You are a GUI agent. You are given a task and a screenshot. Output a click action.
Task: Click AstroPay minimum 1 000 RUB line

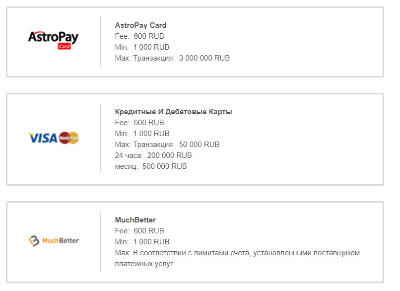[142, 47]
